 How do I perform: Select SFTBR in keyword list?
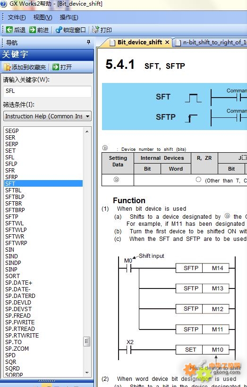(13, 204)
